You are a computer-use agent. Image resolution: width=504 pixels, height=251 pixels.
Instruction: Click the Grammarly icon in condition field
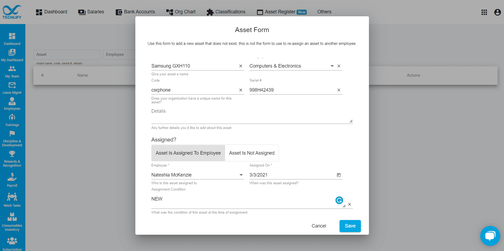pyautogui.click(x=339, y=200)
